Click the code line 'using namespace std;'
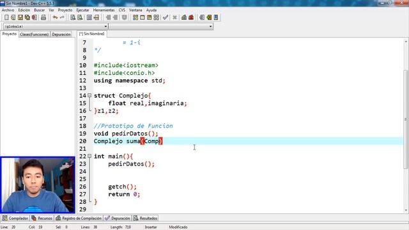409x230 pixels. click(129, 80)
